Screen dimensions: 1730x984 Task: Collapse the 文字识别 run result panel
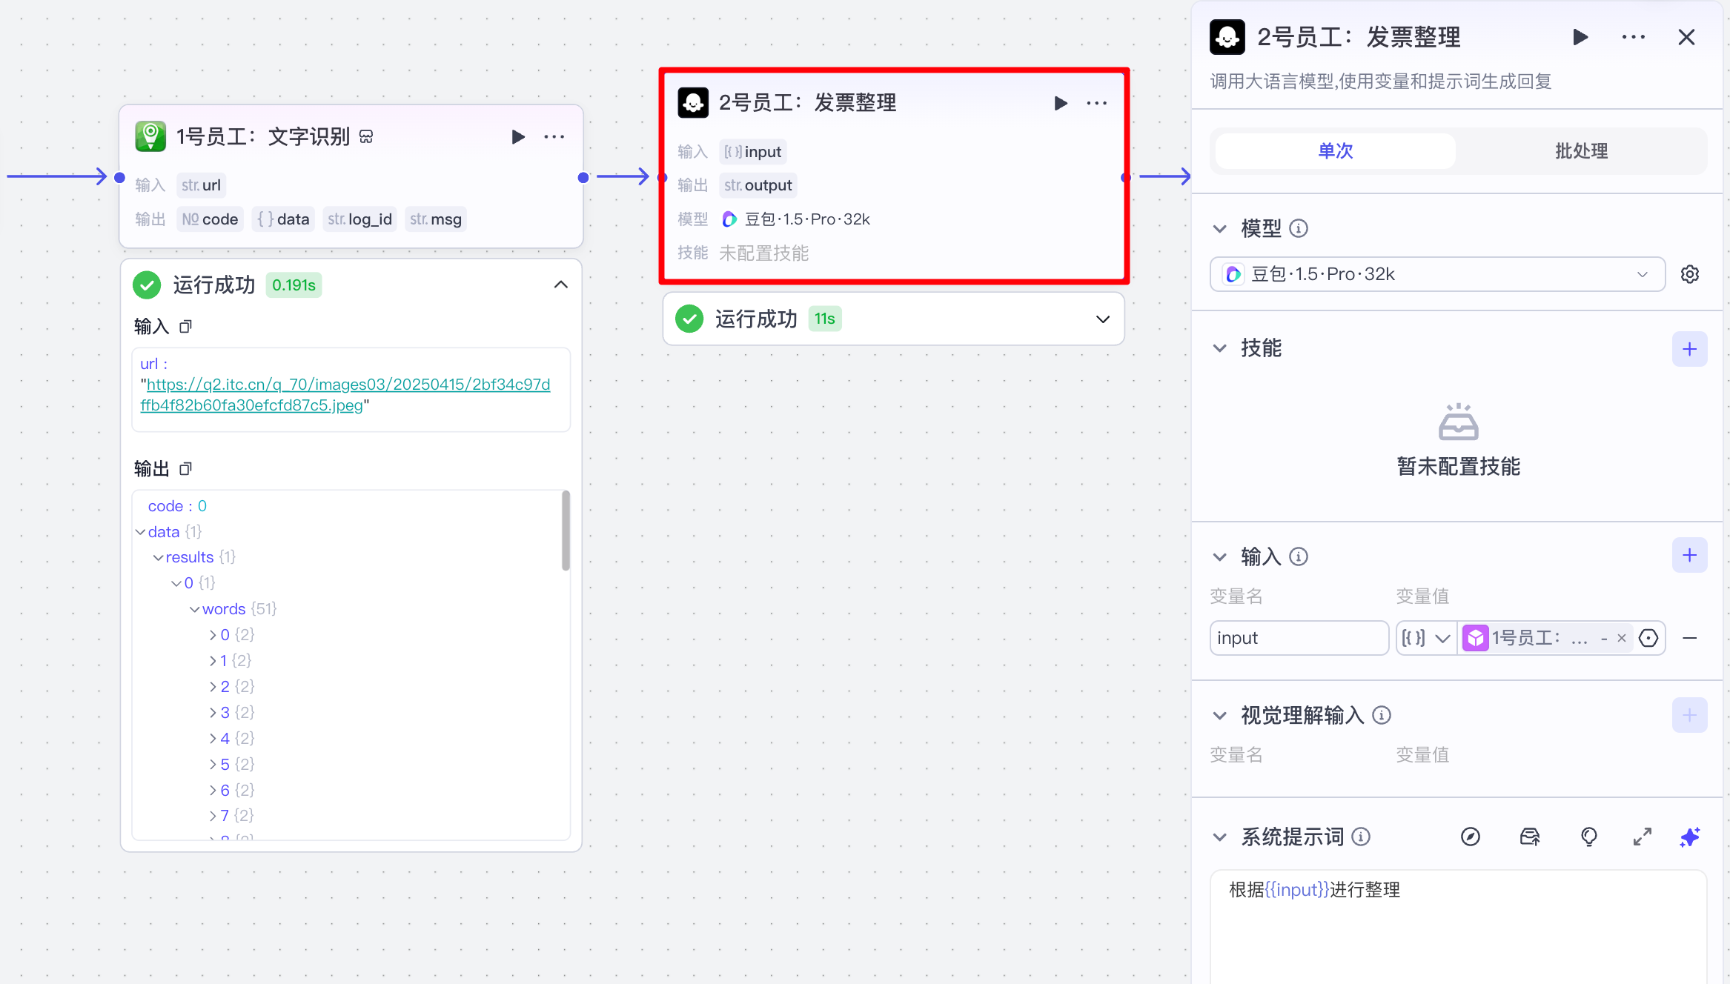(561, 285)
